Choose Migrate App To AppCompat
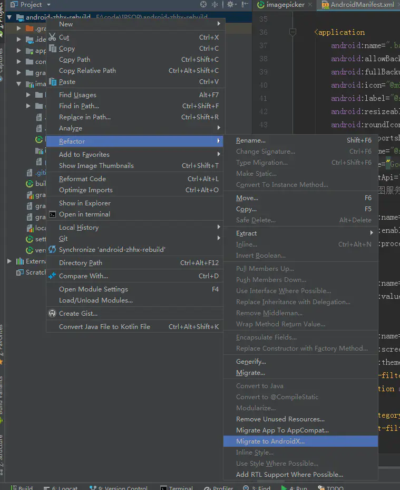 click(x=301, y=430)
